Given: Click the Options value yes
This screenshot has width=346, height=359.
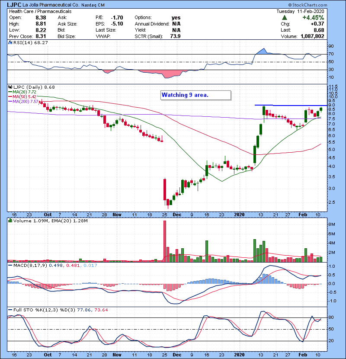Looking at the screenshot, I should pyautogui.click(x=176, y=18).
